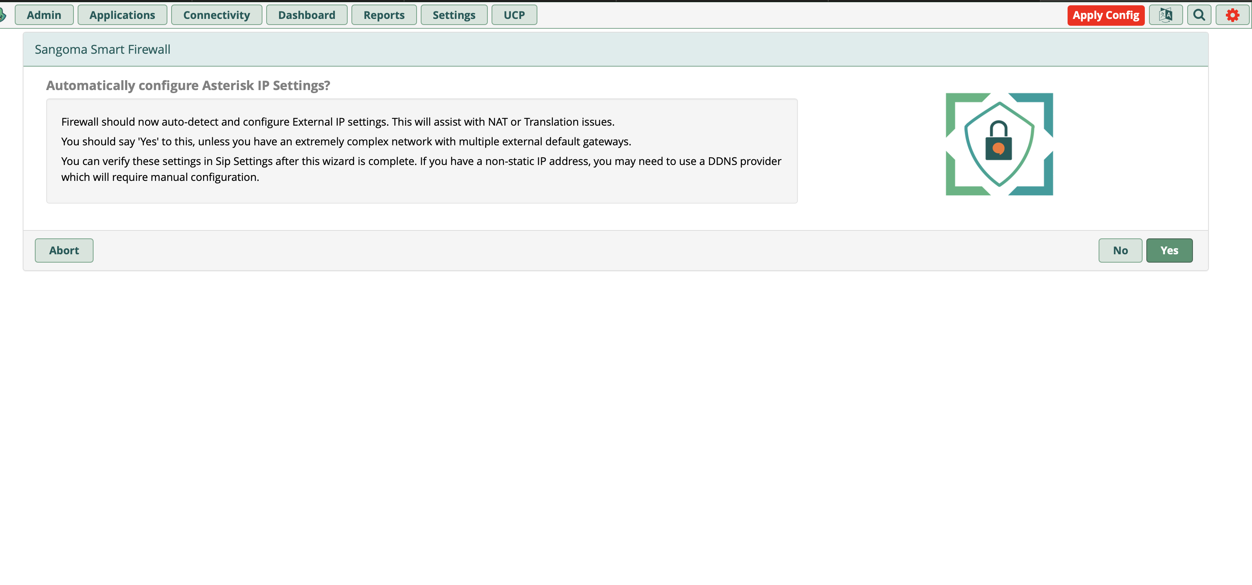Click the Sangoma Smart Firewall header
Screen dimensions: 1252x585
103,48
